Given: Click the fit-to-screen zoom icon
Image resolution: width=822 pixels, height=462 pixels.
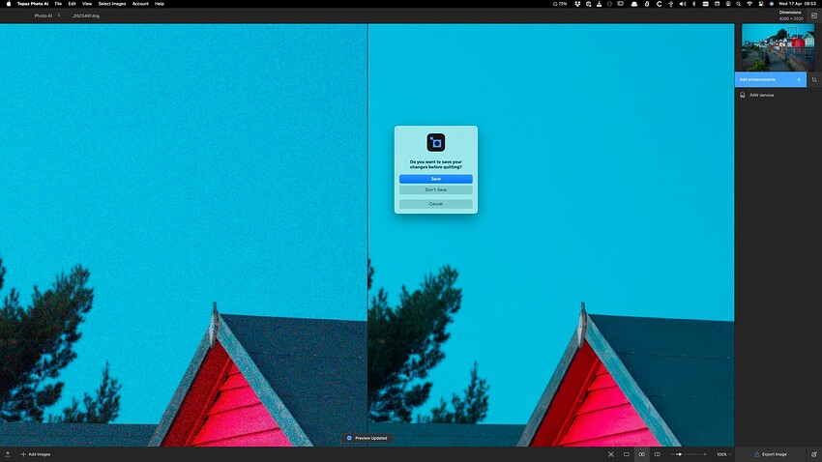Looking at the screenshot, I should 611,454.
